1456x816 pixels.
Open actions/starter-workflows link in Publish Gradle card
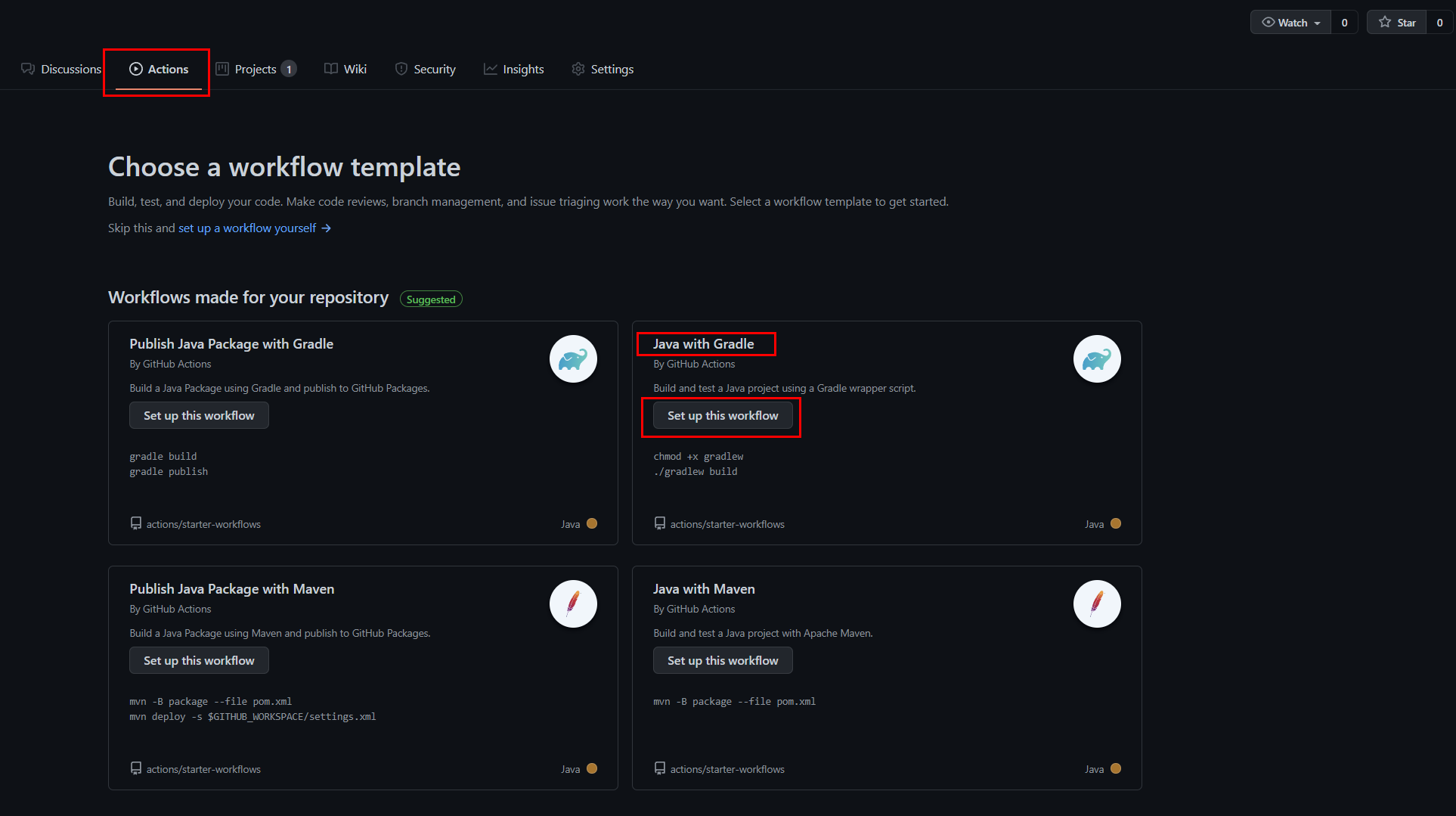pyautogui.click(x=203, y=524)
